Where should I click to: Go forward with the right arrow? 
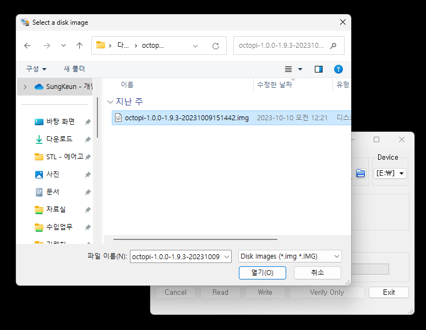47,46
